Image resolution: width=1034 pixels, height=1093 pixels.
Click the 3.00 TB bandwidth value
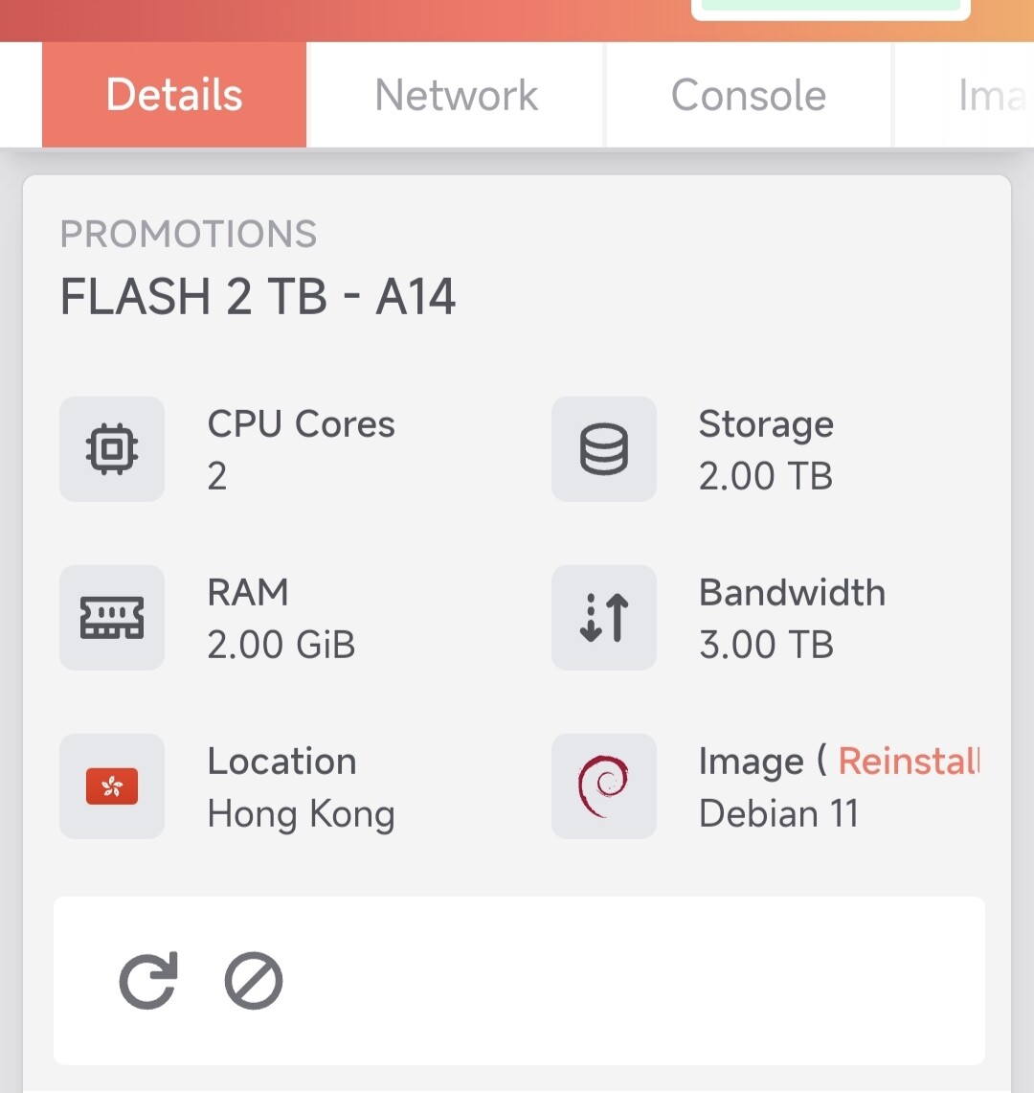click(766, 645)
